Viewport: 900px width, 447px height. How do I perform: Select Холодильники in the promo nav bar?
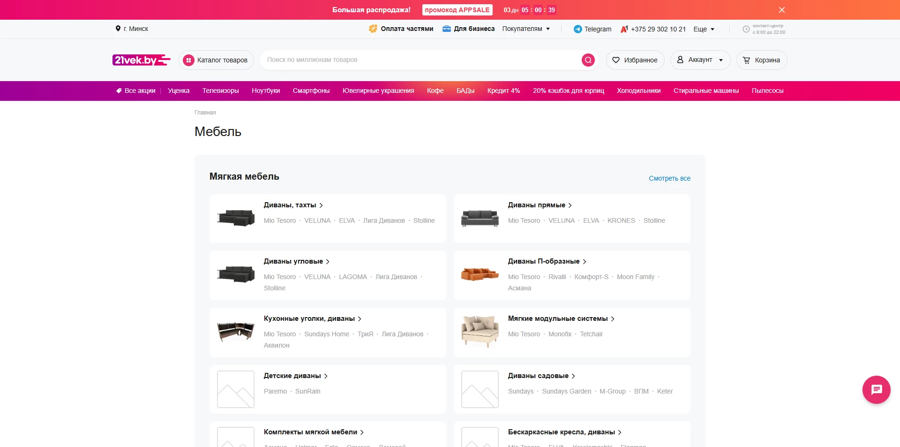[638, 91]
